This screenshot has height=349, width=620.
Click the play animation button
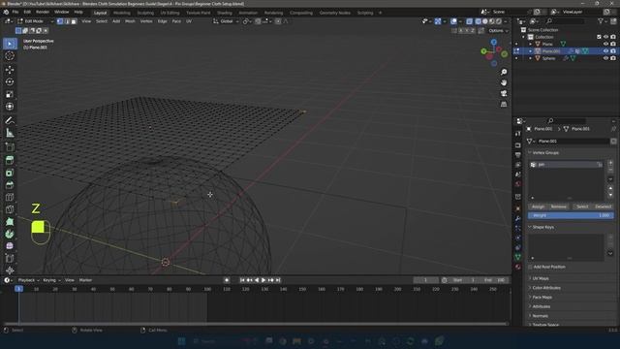tap(263, 280)
